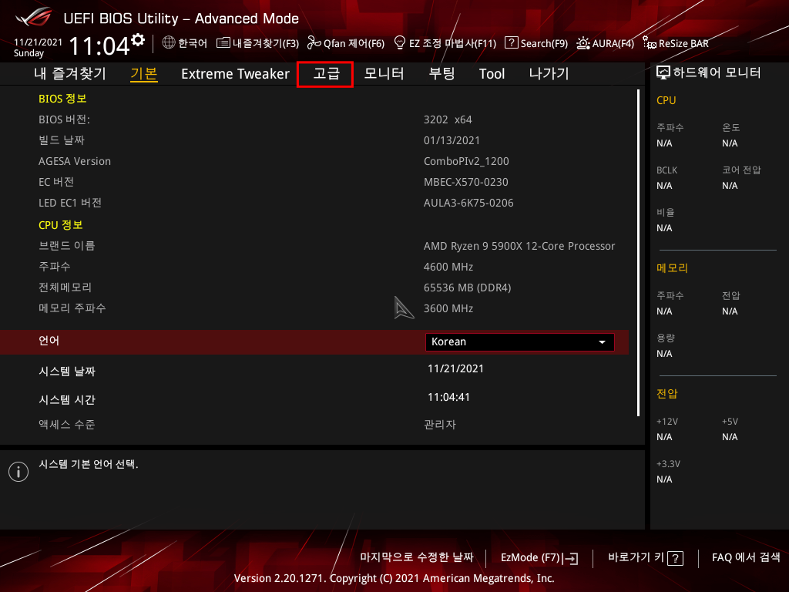Click the ROG logo icon
The height and width of the screenshot is (592, 789).
pyautogui.click(x=33, y=17)
